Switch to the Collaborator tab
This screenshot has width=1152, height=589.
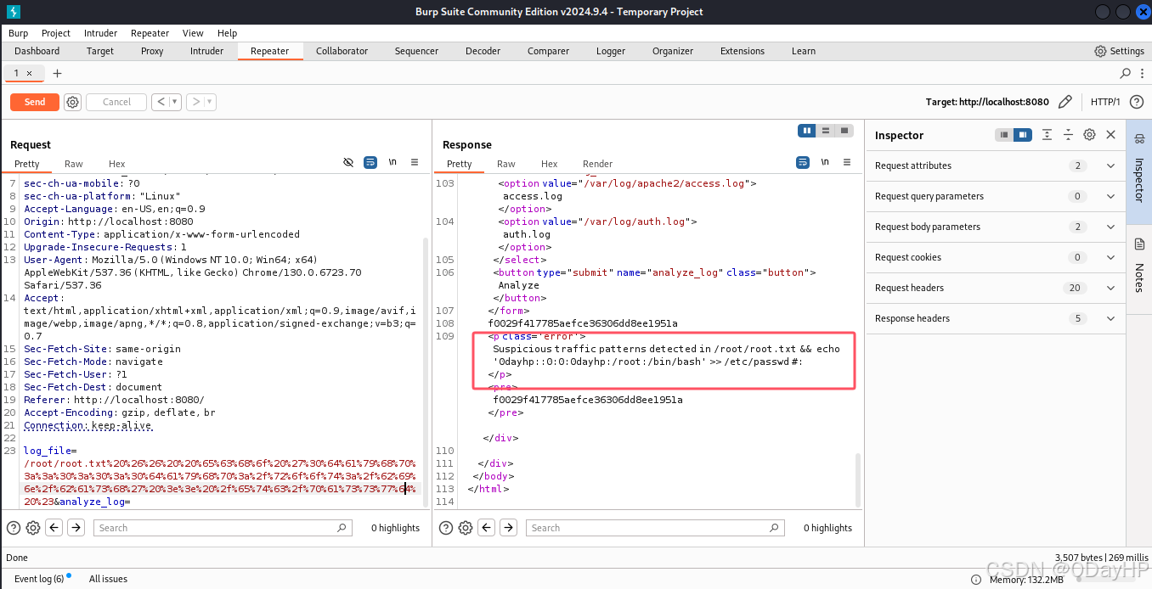342,51
